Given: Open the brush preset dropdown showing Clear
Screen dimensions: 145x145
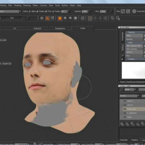Looking at the screenshot, I should coord(10,11).
